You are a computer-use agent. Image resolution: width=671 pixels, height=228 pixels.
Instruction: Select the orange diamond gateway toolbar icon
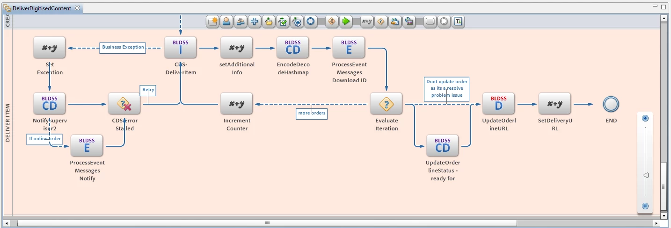click(x=332, y=21)
